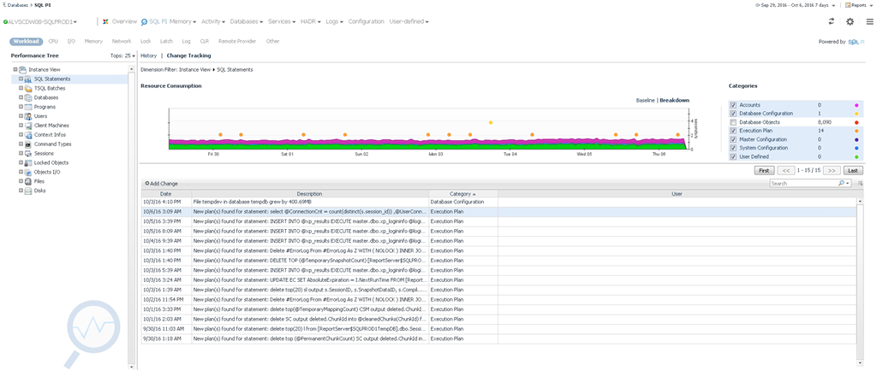Uncheck the Execution Plan category checkbox
Screen dimensions: 877x370
[x=733, y=131]
